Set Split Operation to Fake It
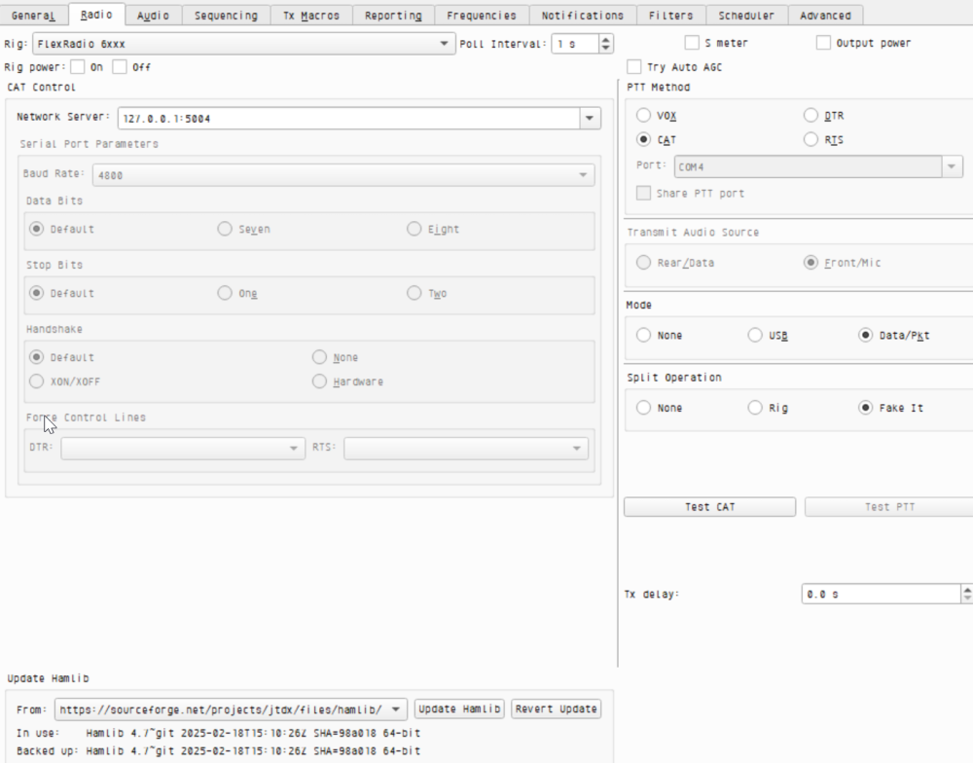 coord(865,408)
